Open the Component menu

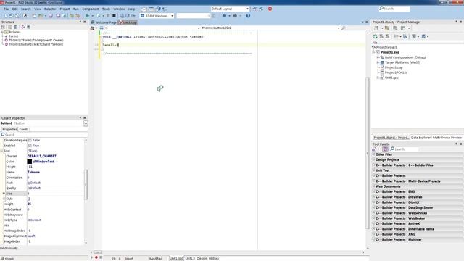(x=90, y=9)
